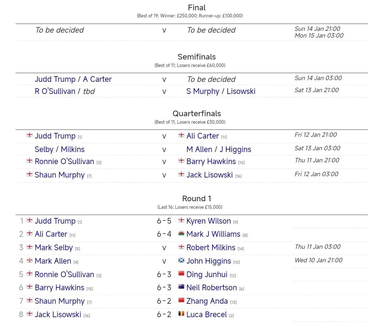Click Wales flag beside Mark J Williams

[181, 234]
